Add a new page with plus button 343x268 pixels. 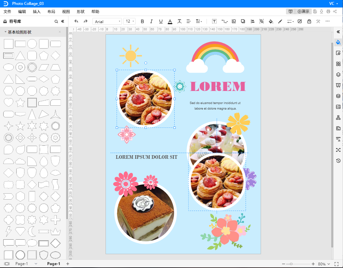(68, 264)
